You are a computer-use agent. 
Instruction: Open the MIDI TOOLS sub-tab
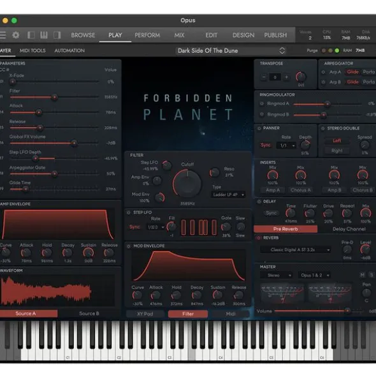point(33,50)
